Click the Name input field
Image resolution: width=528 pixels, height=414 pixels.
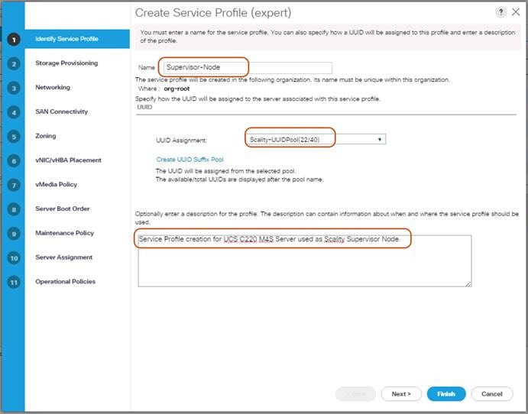[248, 68]
